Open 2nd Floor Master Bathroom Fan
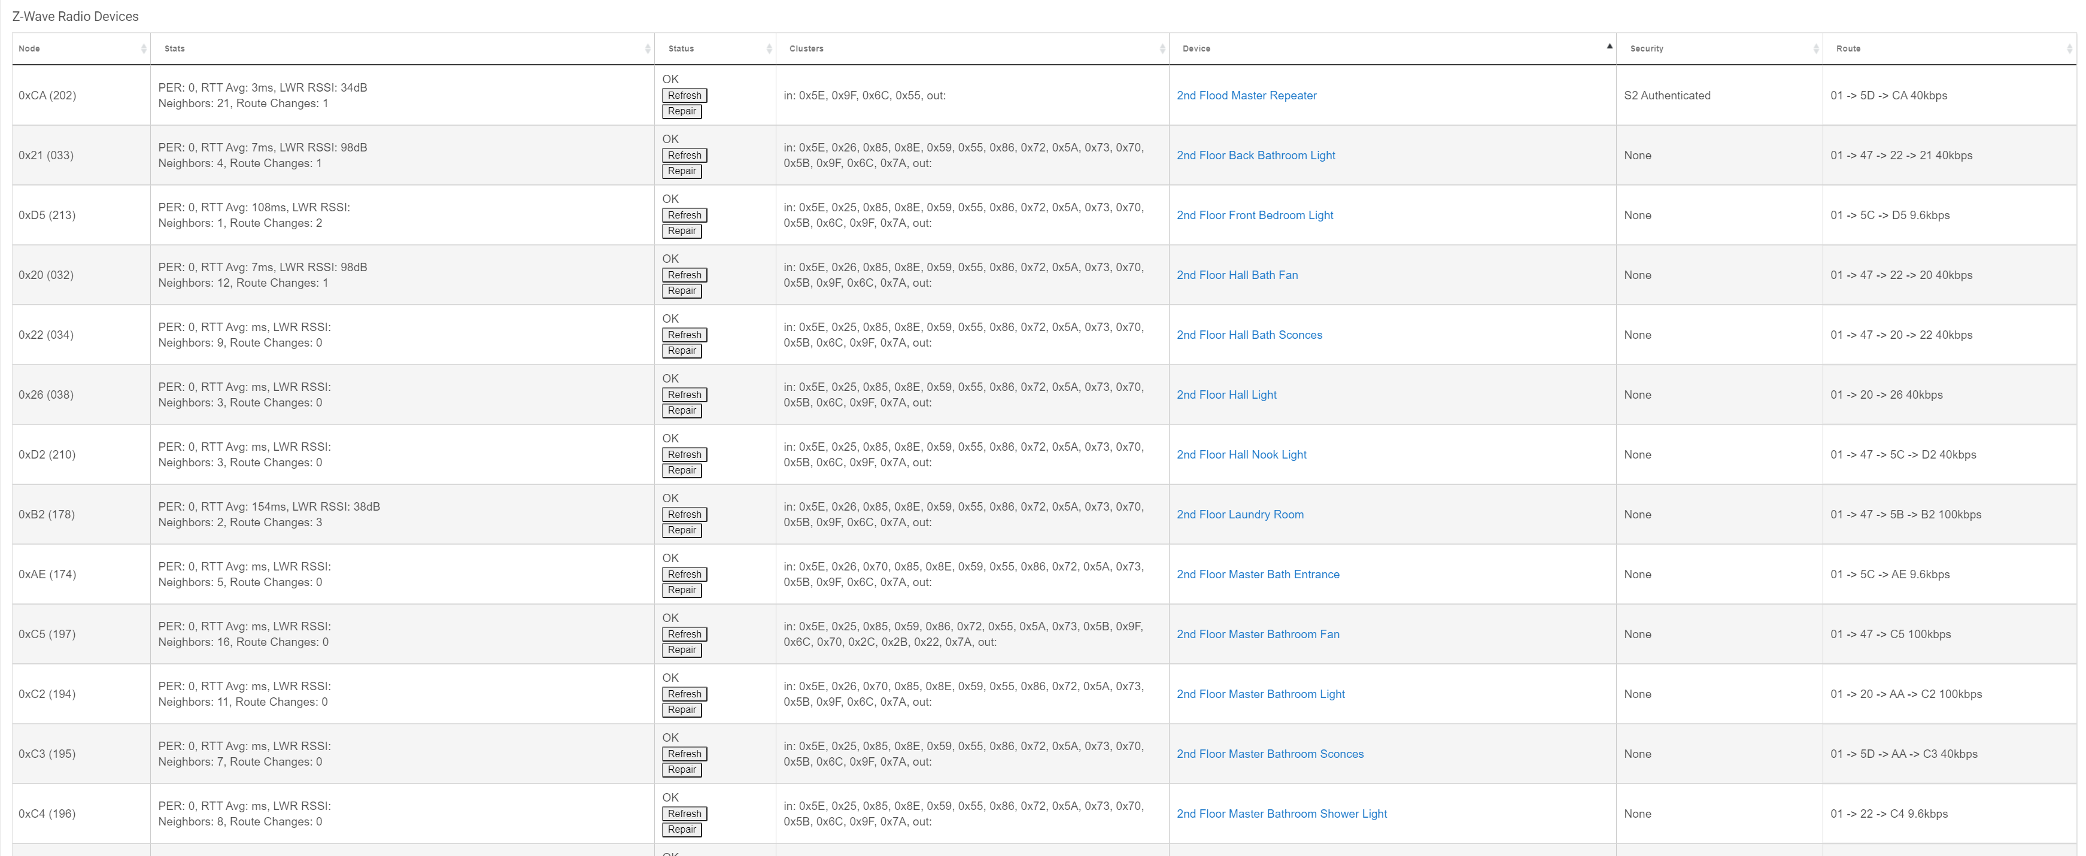2086x856 pixels. (x=1258, y=635)
